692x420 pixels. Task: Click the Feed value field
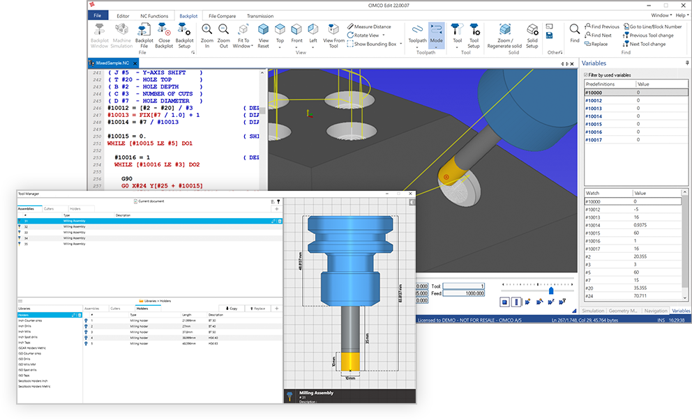pyautogui.click(x=463, y=293)
